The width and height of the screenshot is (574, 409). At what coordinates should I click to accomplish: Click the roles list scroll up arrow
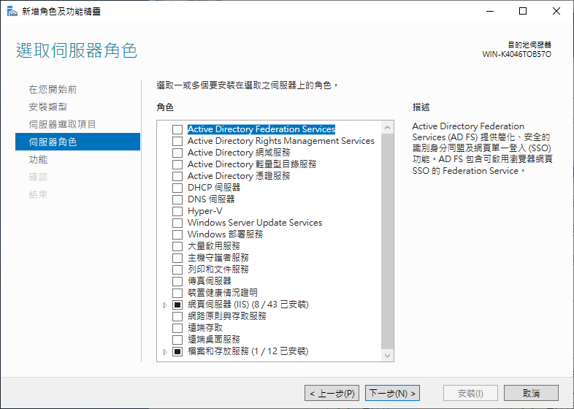(x=387, y=128)
